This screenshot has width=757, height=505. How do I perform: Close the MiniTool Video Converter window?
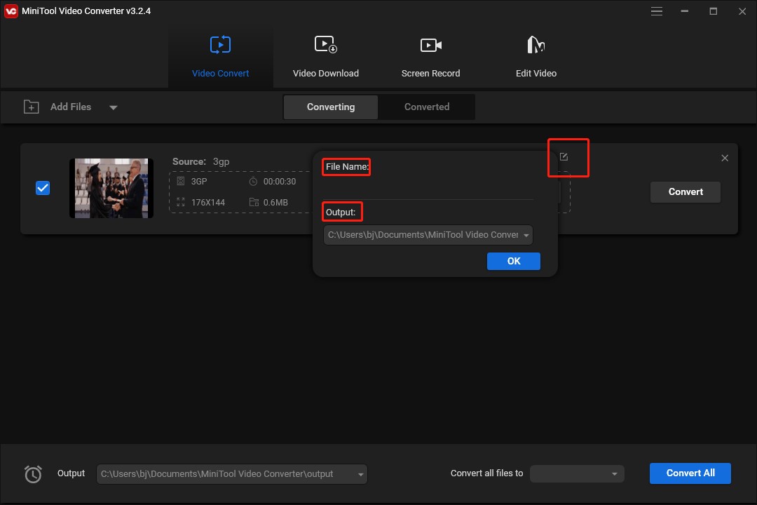pos(742,11)
